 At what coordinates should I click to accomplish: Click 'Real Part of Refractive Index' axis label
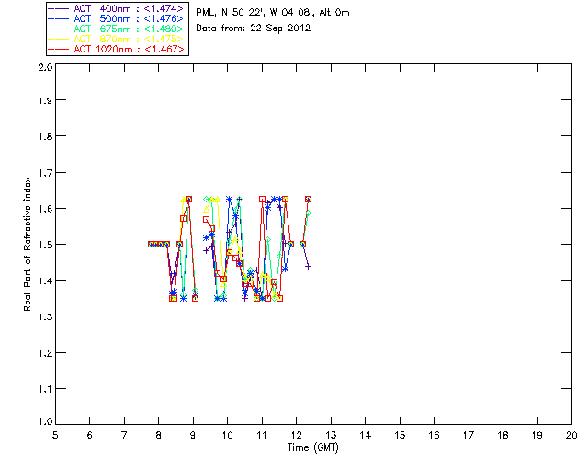pos(28,245)
